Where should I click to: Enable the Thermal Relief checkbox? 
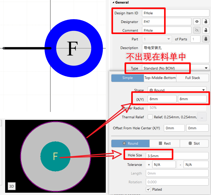point(150,117)
